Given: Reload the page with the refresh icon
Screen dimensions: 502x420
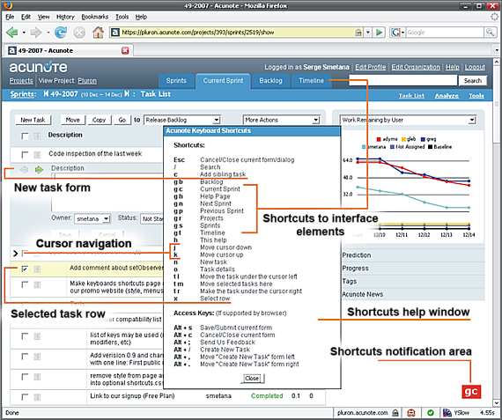Looking at the screenshot, I should (x=61, y=33).
